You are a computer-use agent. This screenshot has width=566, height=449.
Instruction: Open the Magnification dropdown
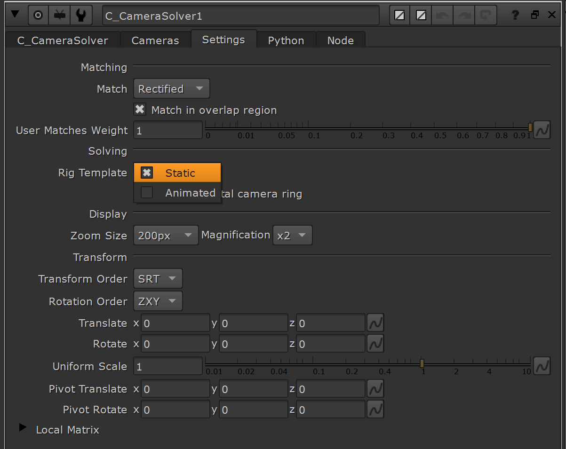(292, 236)
